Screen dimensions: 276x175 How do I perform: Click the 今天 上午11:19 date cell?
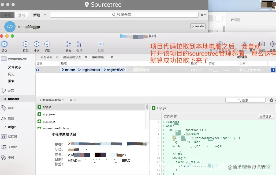[250, 70]
